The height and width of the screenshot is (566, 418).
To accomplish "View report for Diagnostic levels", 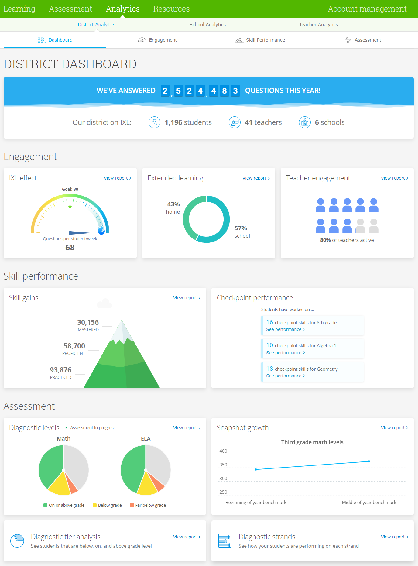I will click(187, 428).
